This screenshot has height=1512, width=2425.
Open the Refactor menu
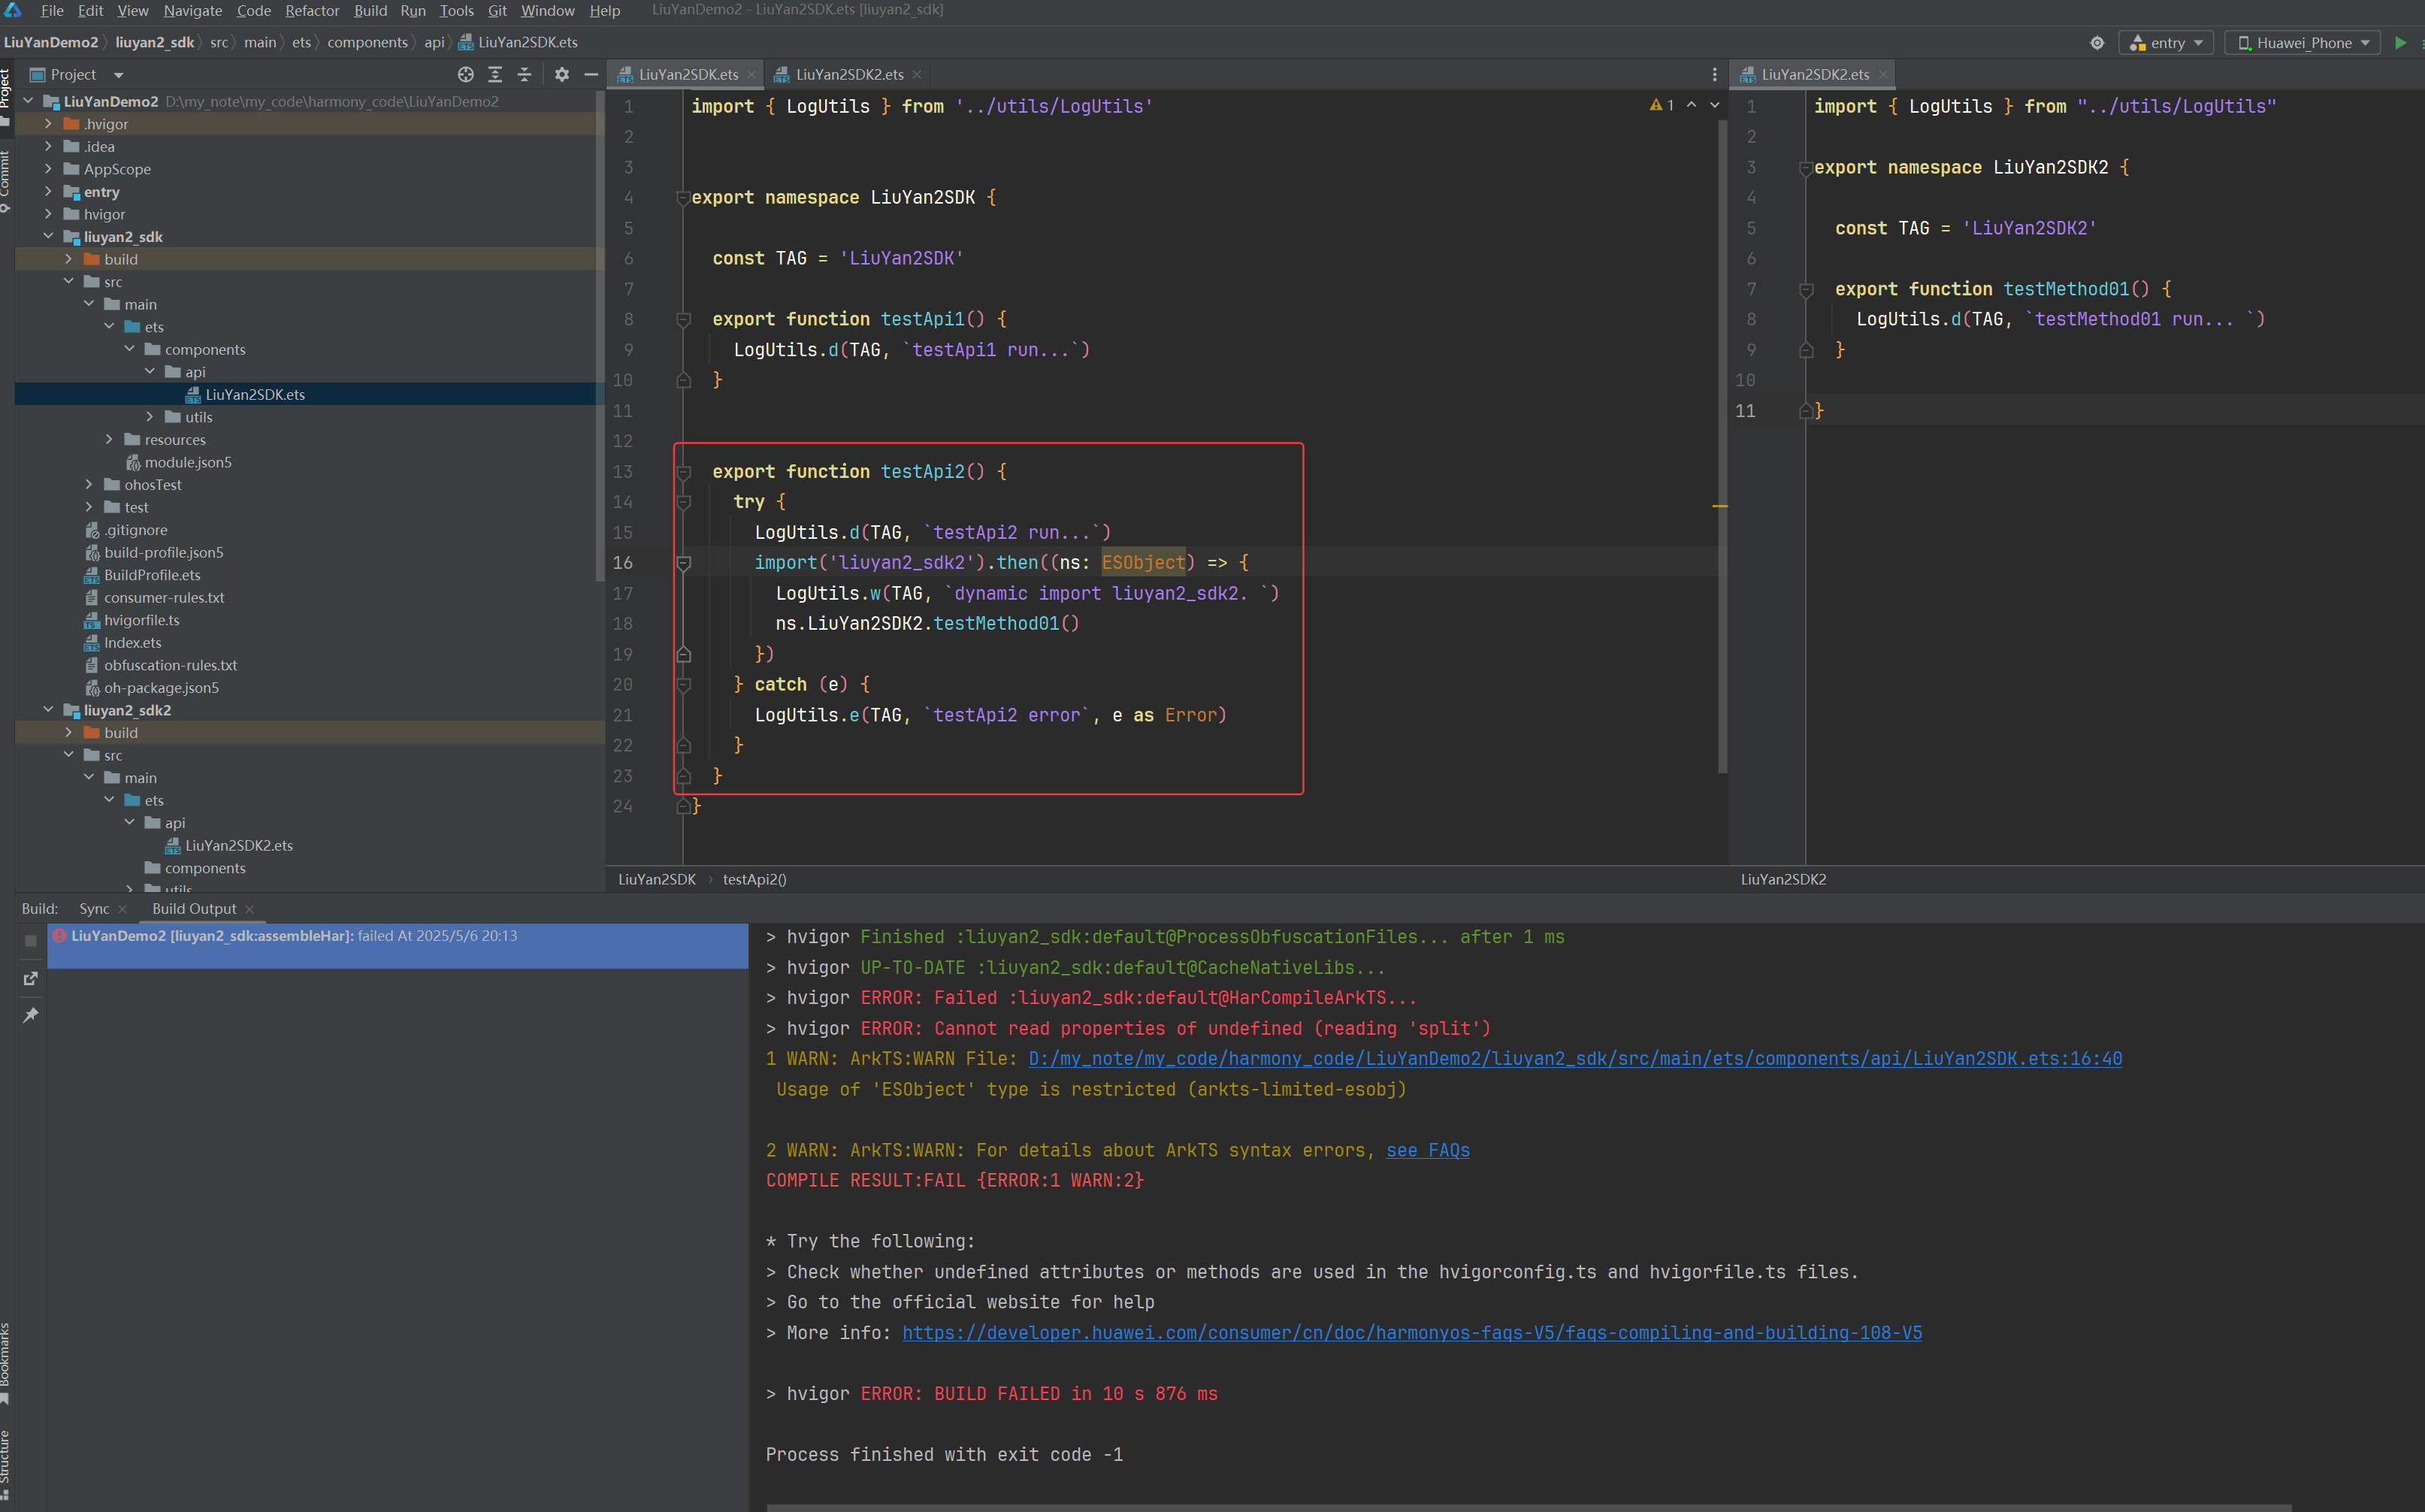click(x=312, y=11)
